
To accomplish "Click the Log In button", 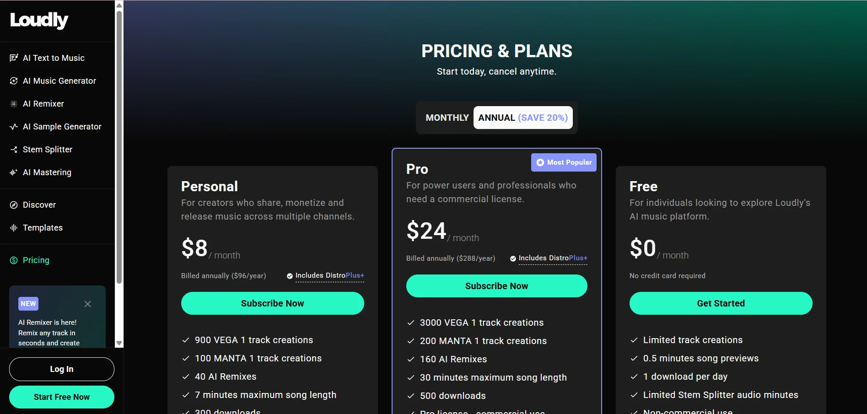I will (x=62, y=369).
